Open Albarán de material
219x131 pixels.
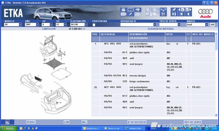(x=161, y=29)
